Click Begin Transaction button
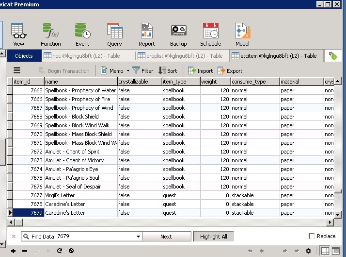This screenshot has height=257, width=346. click(x=64, y=71)
